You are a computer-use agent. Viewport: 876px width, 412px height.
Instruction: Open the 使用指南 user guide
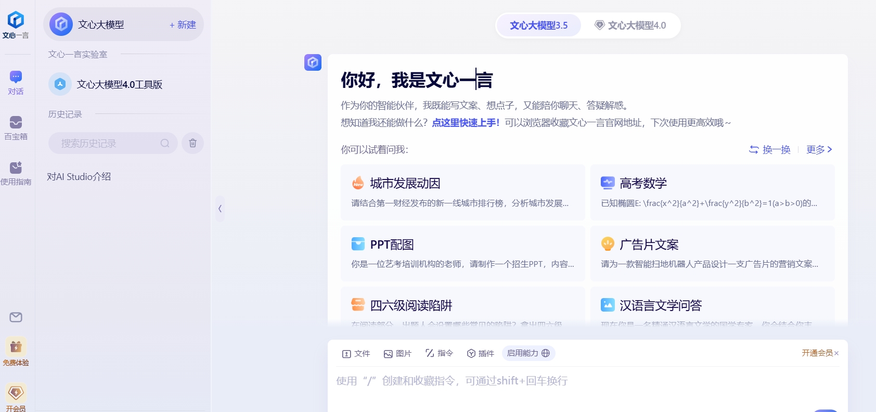[x=16, y=173]
